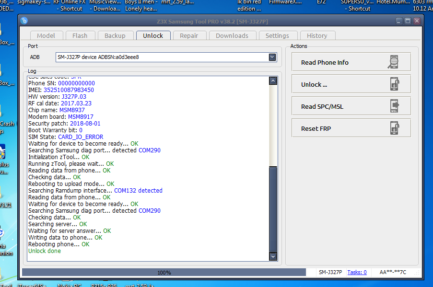Click the Read SPC/MSL phone icon
This screenshot has height=287, width=433.
pos(395,106)
